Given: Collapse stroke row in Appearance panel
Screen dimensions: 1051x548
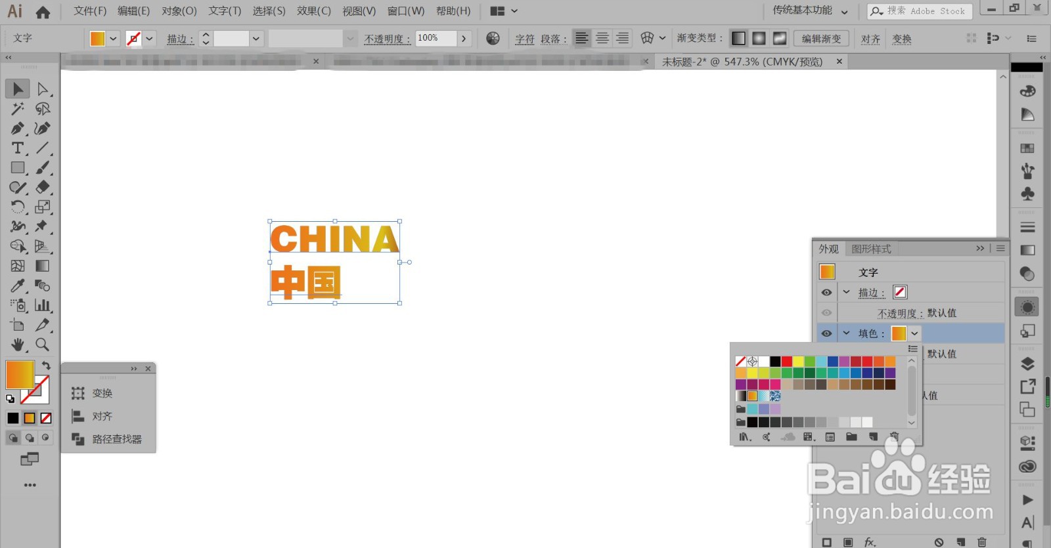Looking at the screenshot, I should [847, 292].
